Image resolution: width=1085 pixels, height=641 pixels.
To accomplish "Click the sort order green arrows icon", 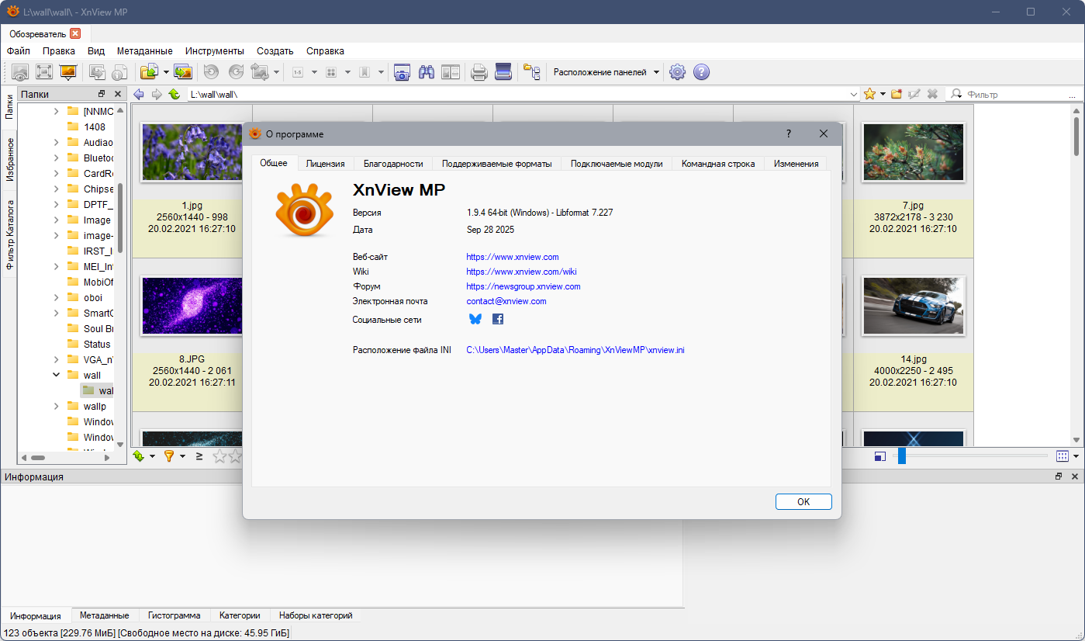I will (139, 456).
